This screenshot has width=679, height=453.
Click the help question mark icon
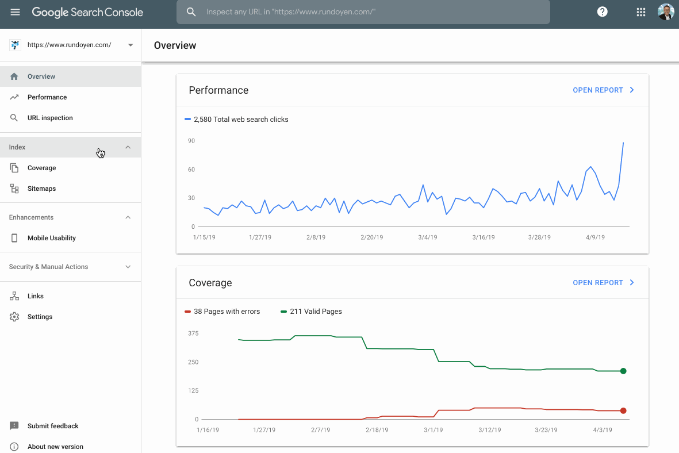[x=602, y=11]
